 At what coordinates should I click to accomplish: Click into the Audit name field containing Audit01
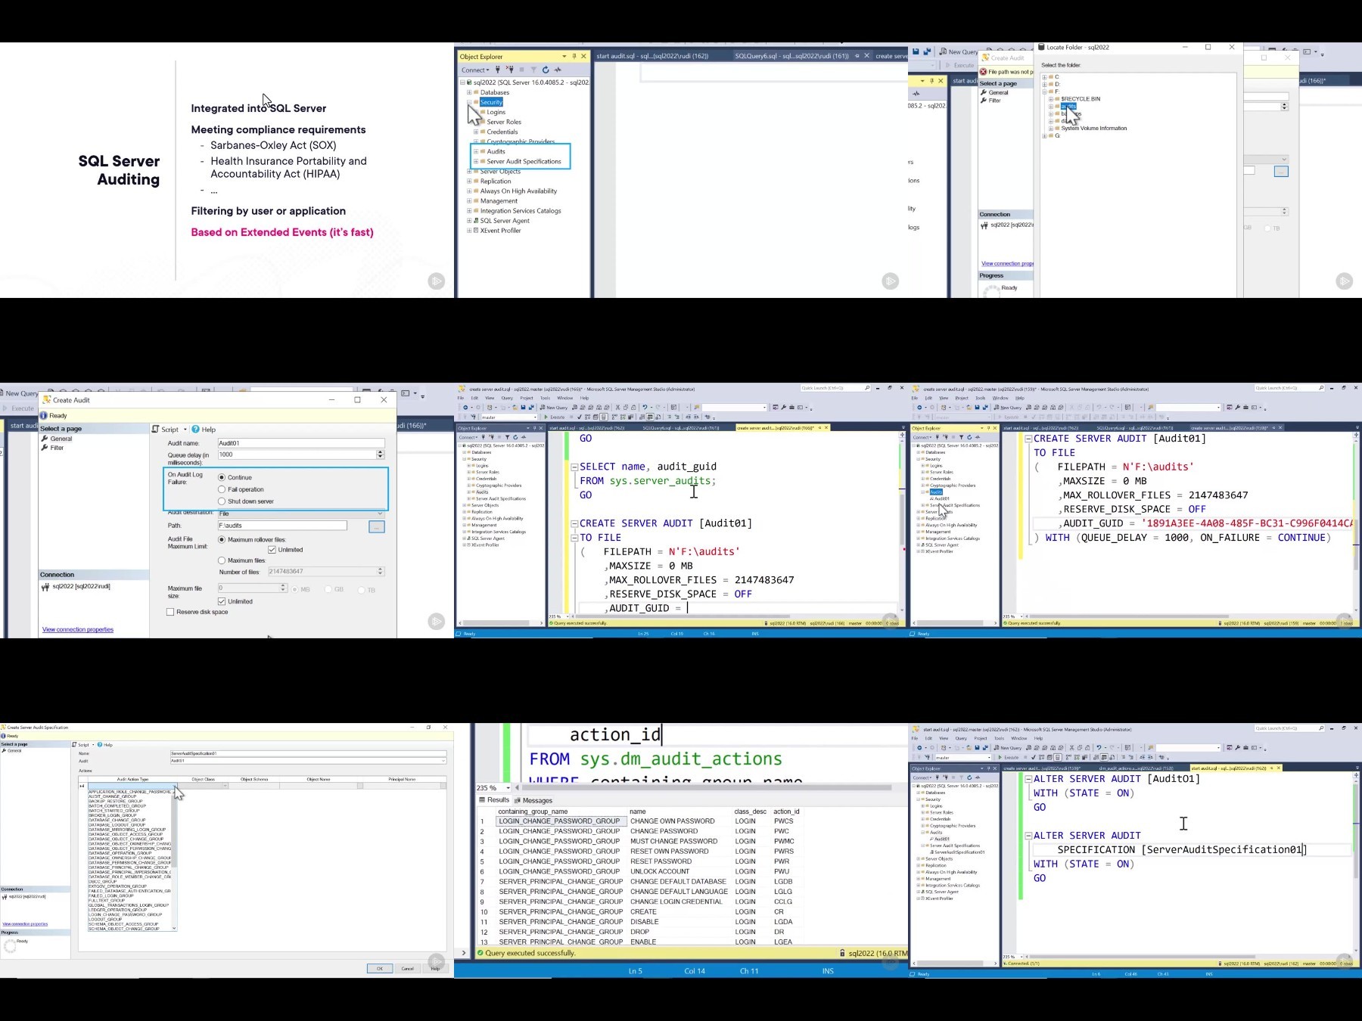pos(301,443)
